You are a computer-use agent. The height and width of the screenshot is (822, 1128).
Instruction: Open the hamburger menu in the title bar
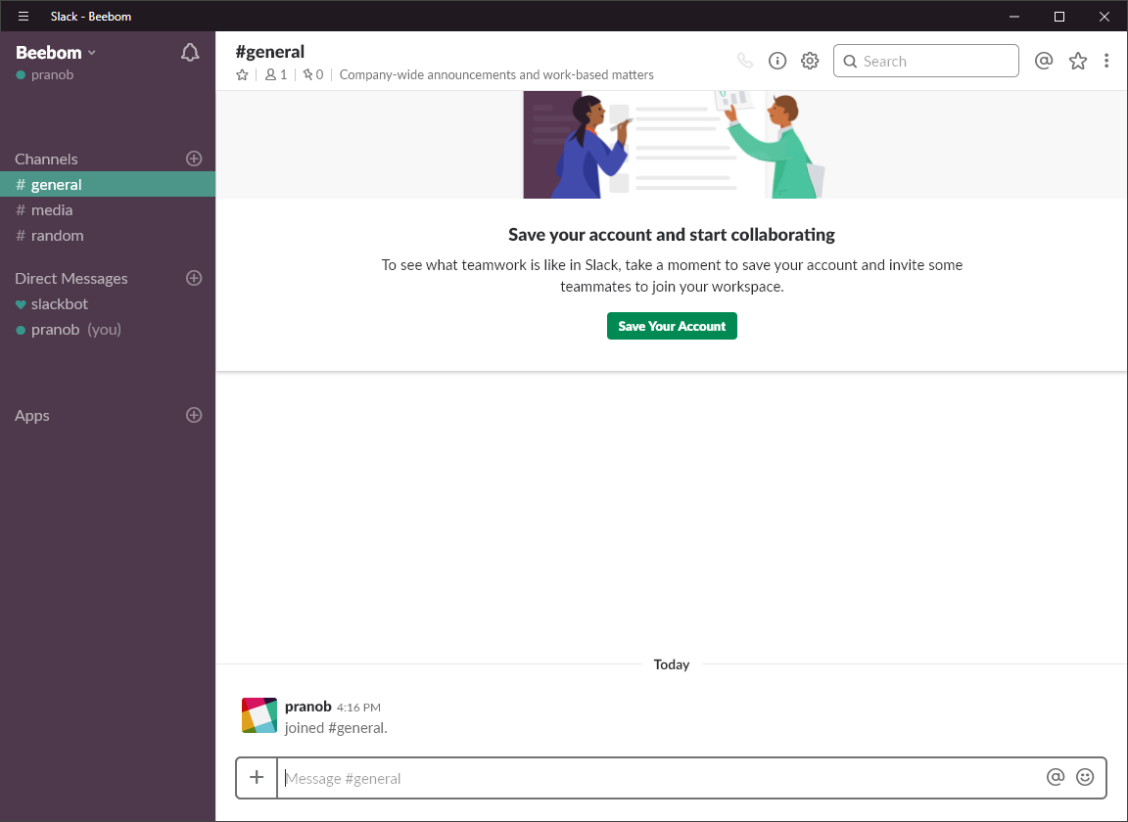click(23, 16)
